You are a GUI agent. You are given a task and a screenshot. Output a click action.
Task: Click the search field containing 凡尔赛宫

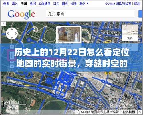(90, 14)
